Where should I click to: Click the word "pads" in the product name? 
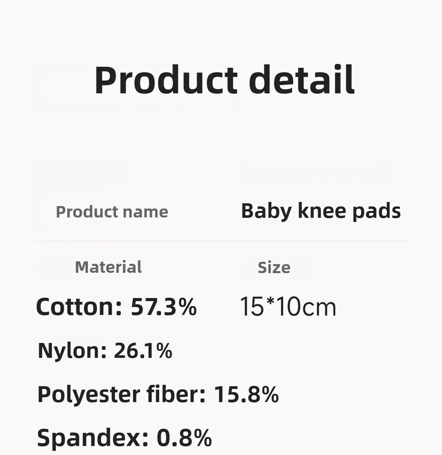pyautogui.click(x=376, y=211)
